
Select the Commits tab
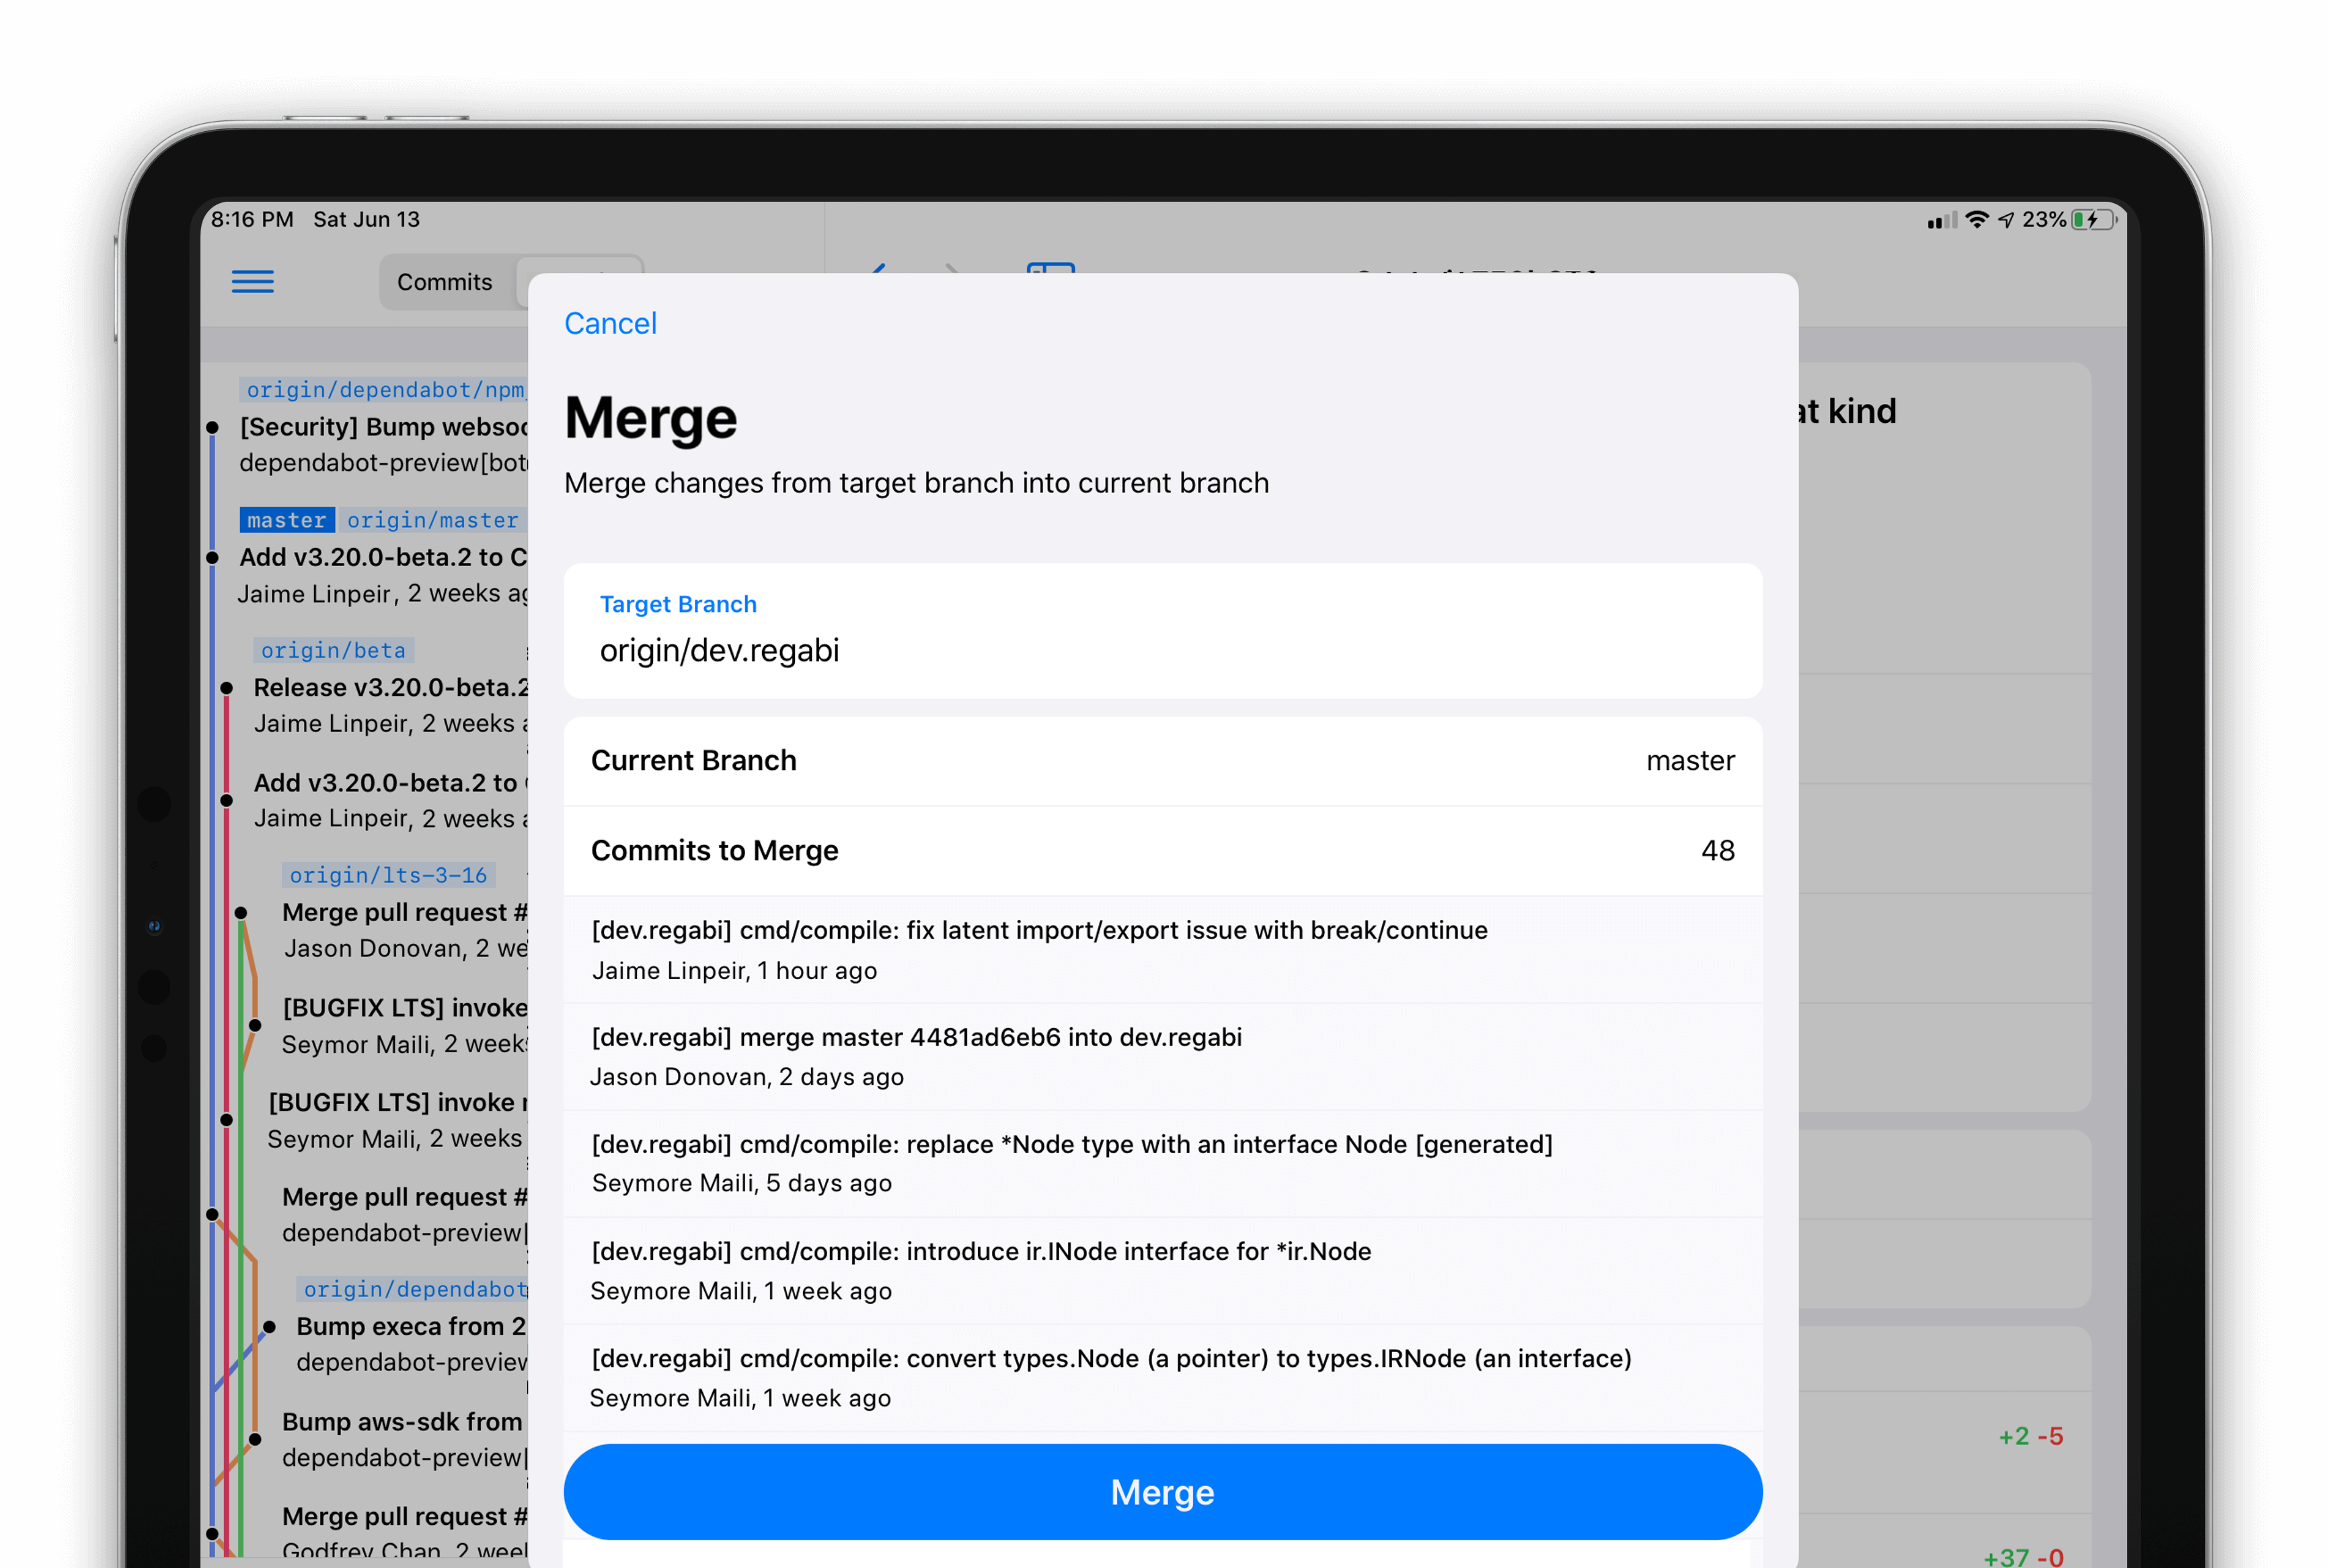[x=444, y=282]
